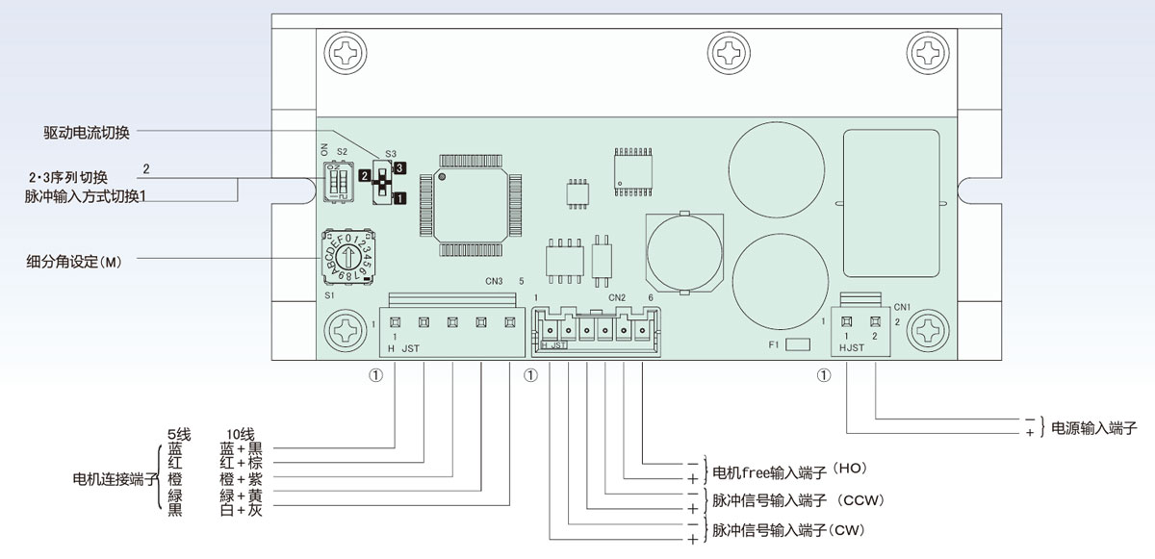Click the capacitor in the square bracket
The width and height of the screenshot is (1155, 559).
tap(682, 250)
